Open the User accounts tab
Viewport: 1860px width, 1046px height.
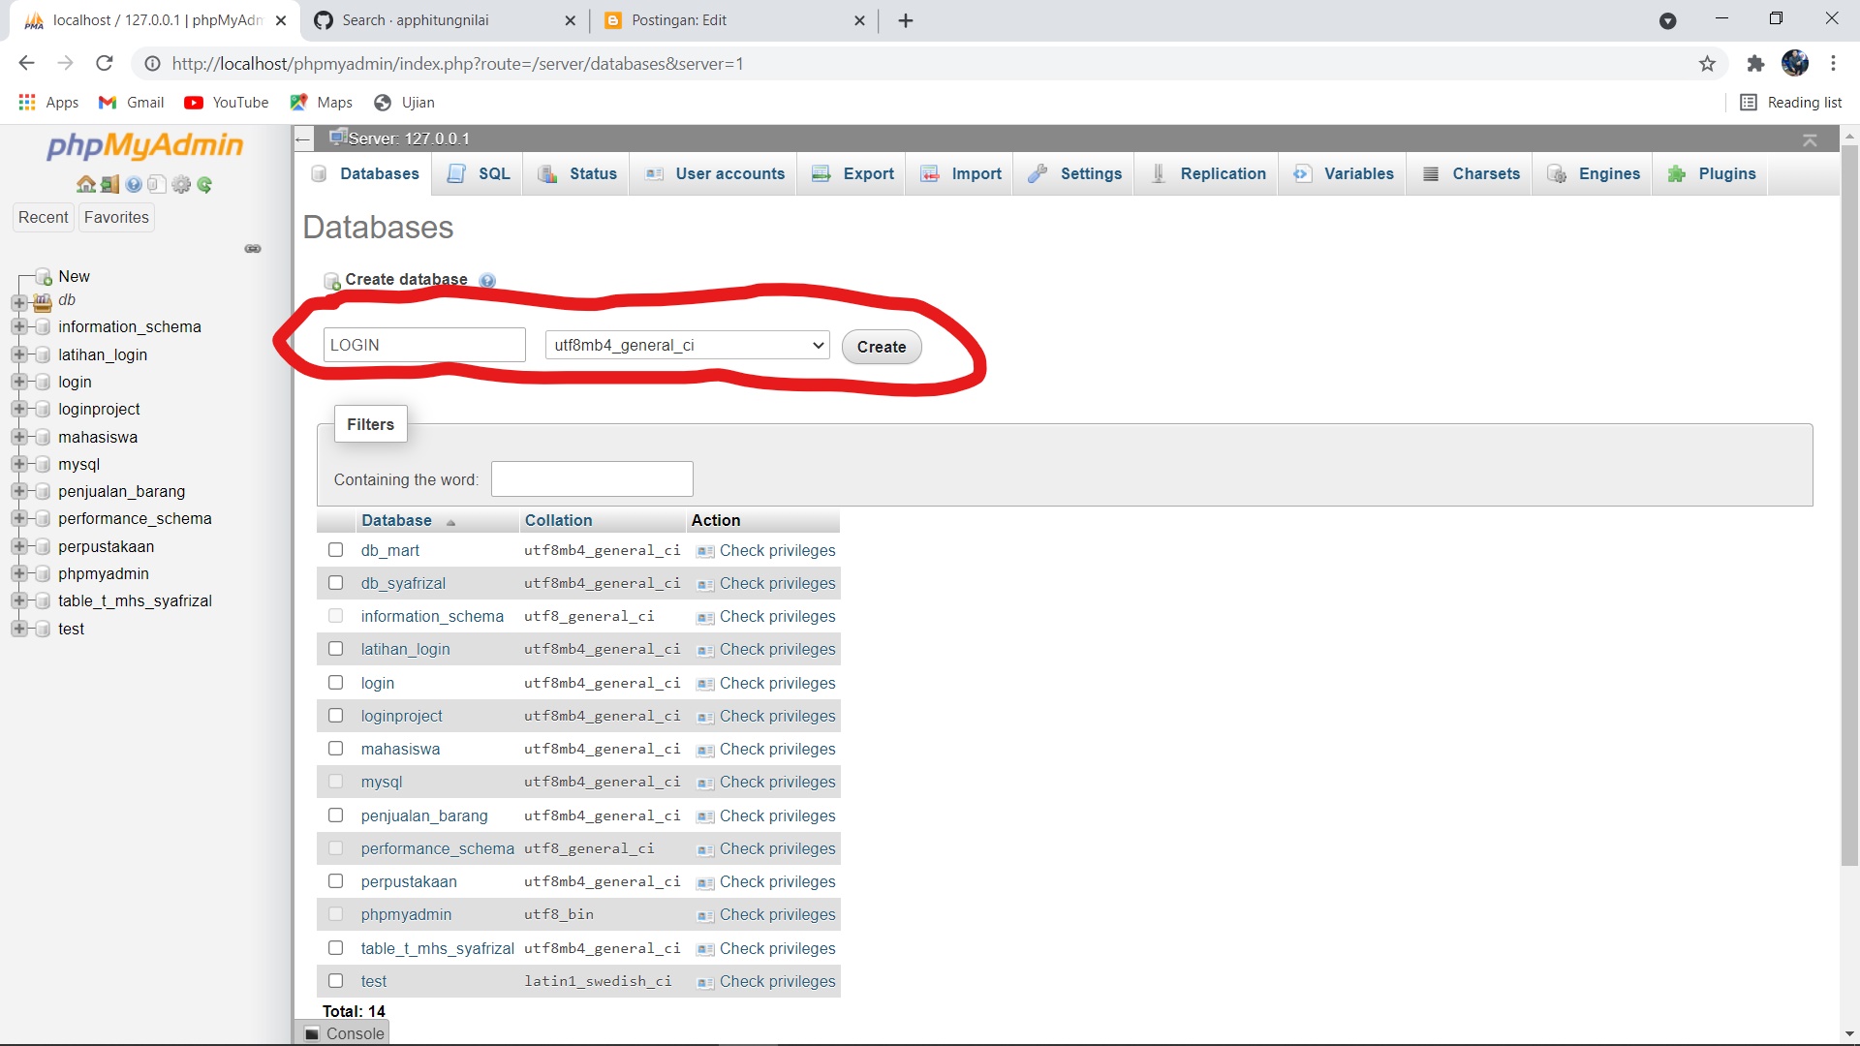[x=728, y=174]
